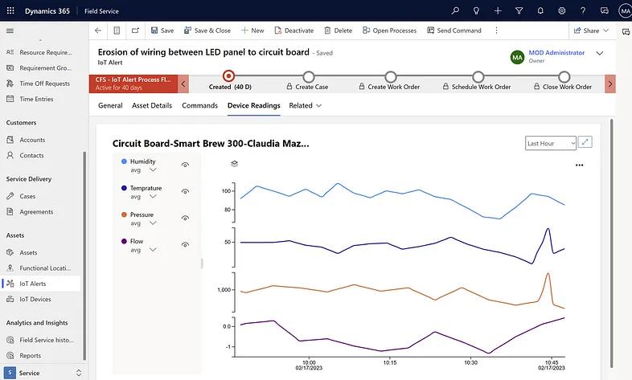Click the back arrow in command bar
Screen dimensions: 632x380
[98, 31]
